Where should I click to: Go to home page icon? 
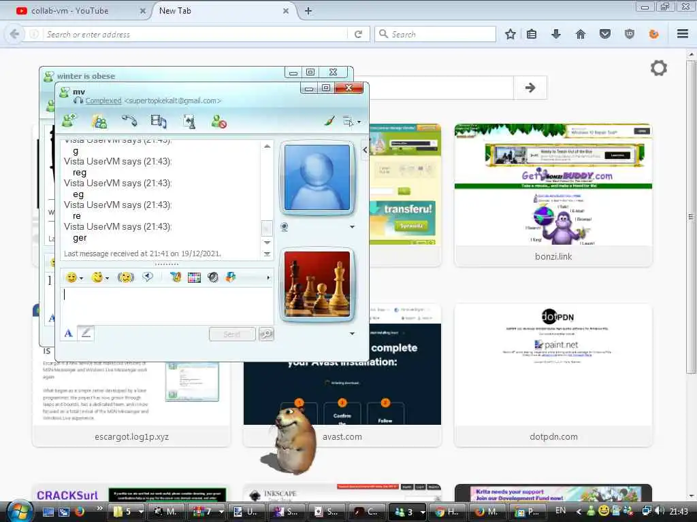(x=581, y=34)
